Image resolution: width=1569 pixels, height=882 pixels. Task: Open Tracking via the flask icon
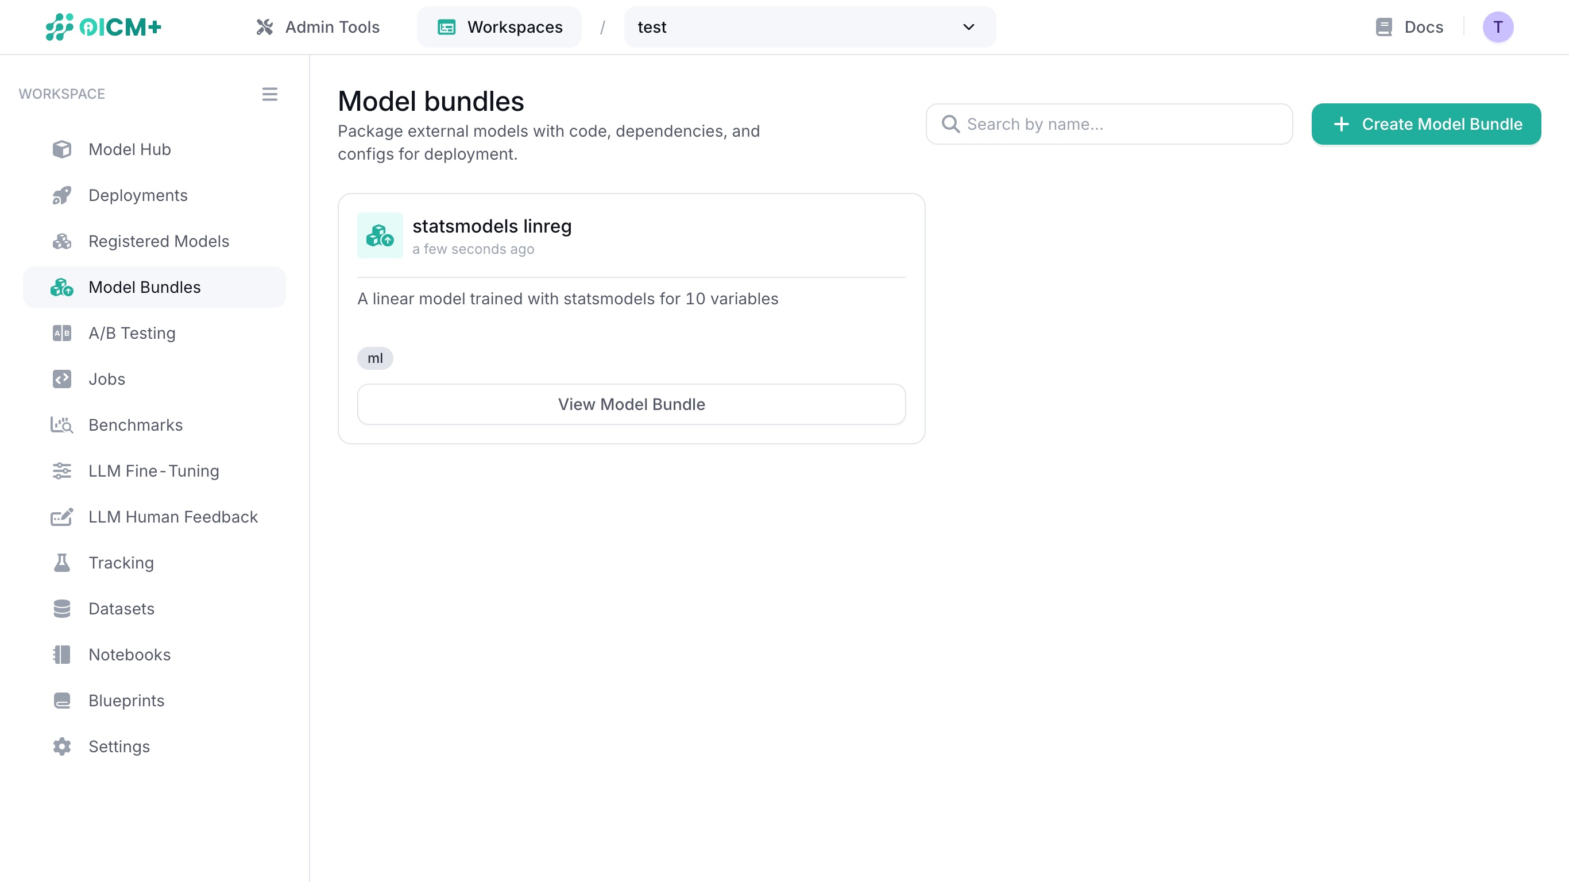pos(61,562)
